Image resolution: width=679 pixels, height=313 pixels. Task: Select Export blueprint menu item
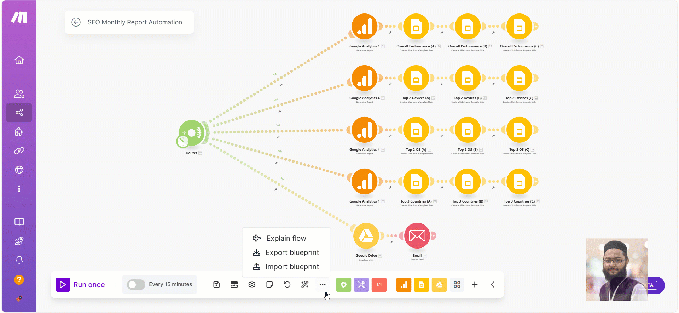click(x=286, y=252)
